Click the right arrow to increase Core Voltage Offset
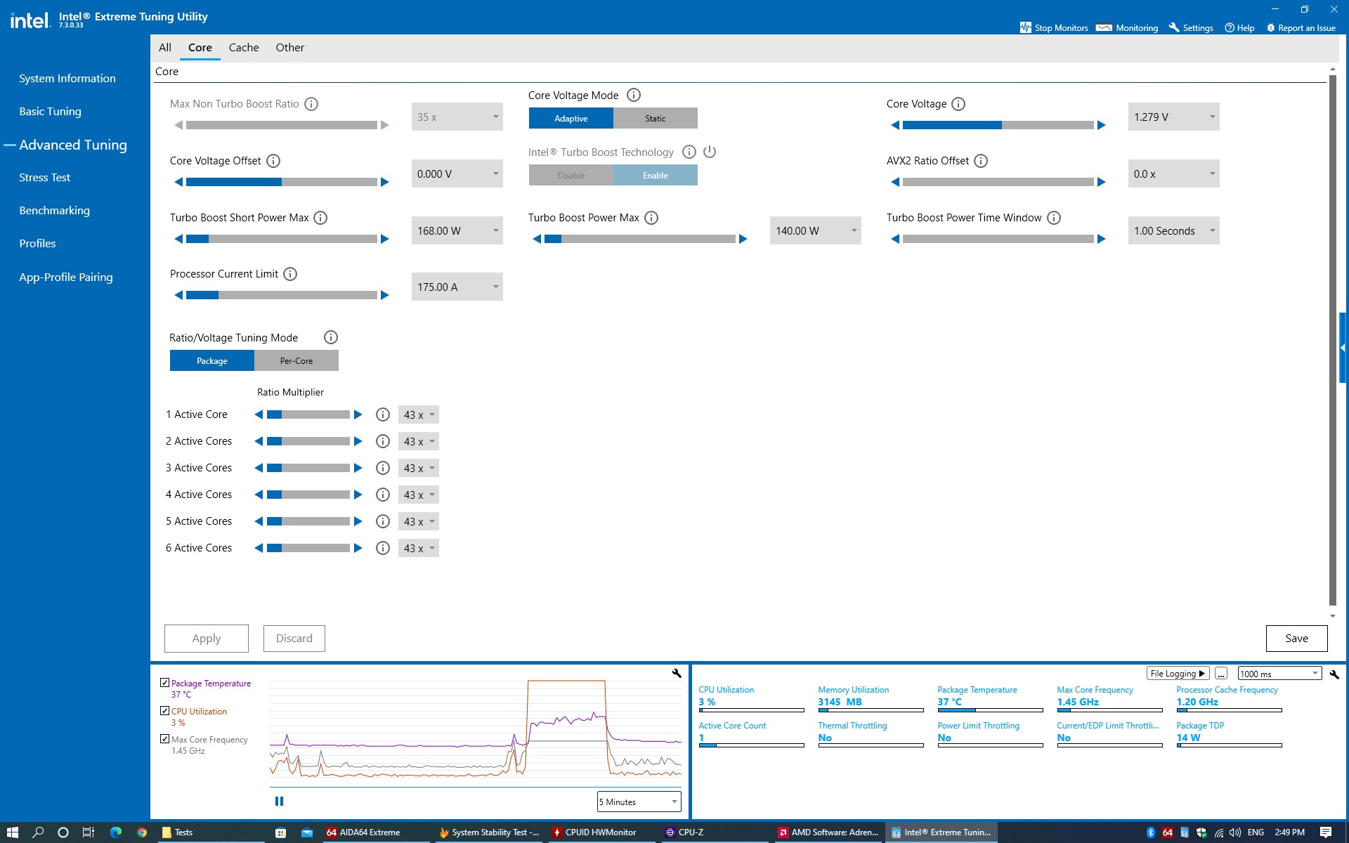The height and width of the screenshot is (843, 1349). (x=384, y=182)
